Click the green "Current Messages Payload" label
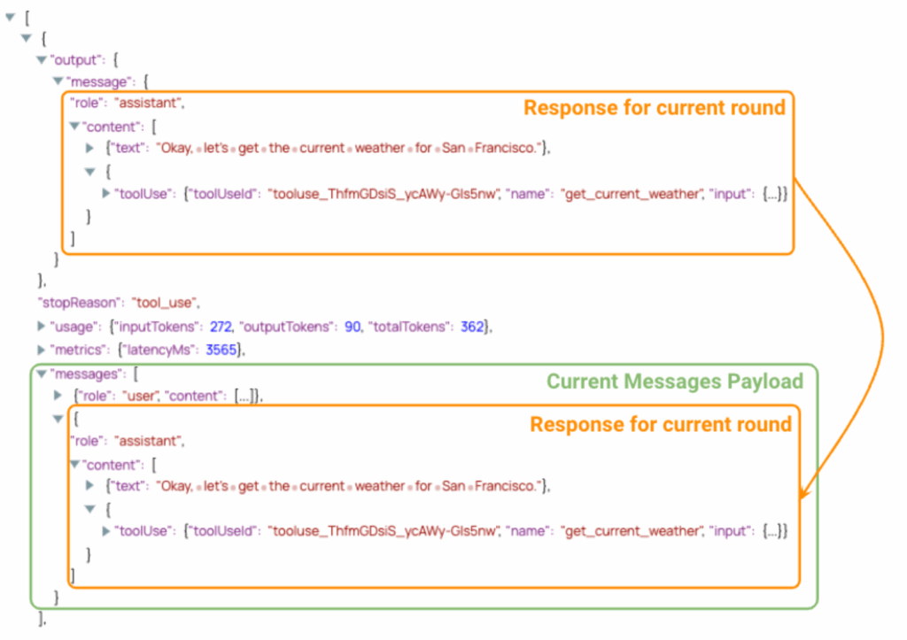Viewport: 907px width, 640px height. 674,382
